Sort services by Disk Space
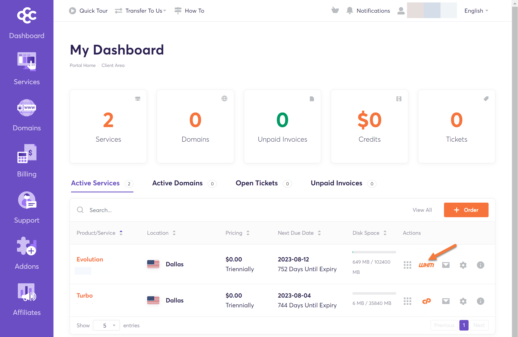The image size is (518, 337). pos(369,233)
